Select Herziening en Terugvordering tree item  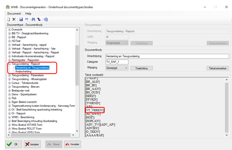click(x=32, y=68)
